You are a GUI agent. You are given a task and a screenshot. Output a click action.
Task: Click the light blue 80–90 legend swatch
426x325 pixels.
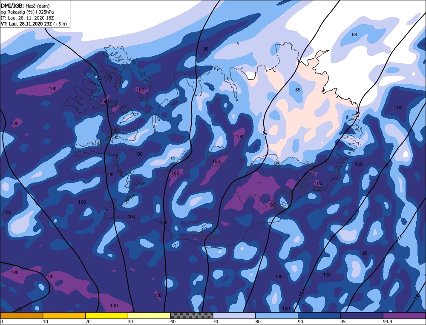pyautogui.click(x=277, y=316)
